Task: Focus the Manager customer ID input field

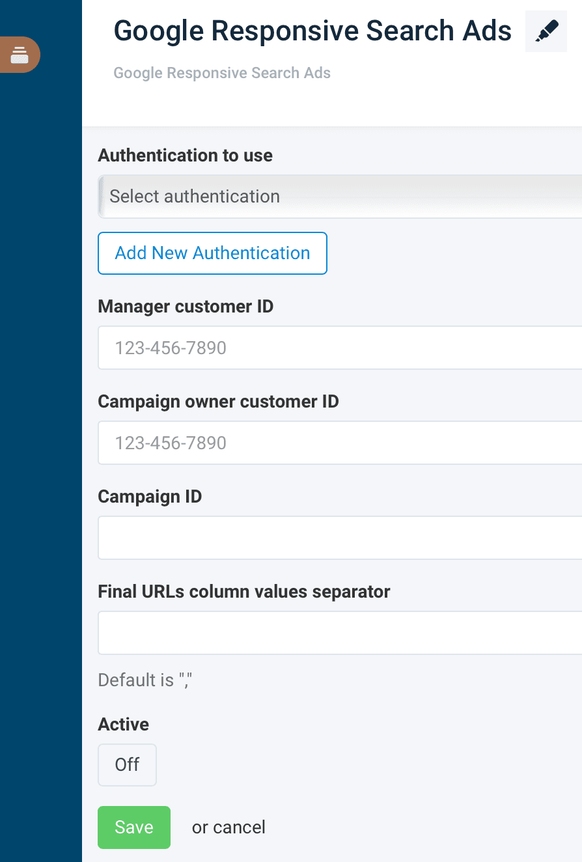Action: 339,348
